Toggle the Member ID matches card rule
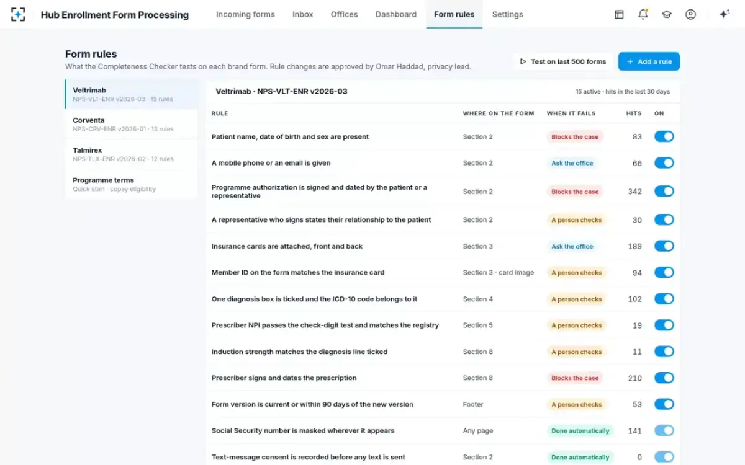The image size is (745, 465). tap(664, 272)
